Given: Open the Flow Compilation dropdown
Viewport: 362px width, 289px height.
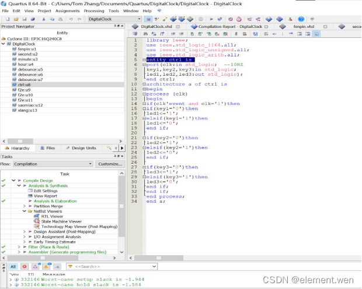Looking at the screenshot, I should (53, 164).
